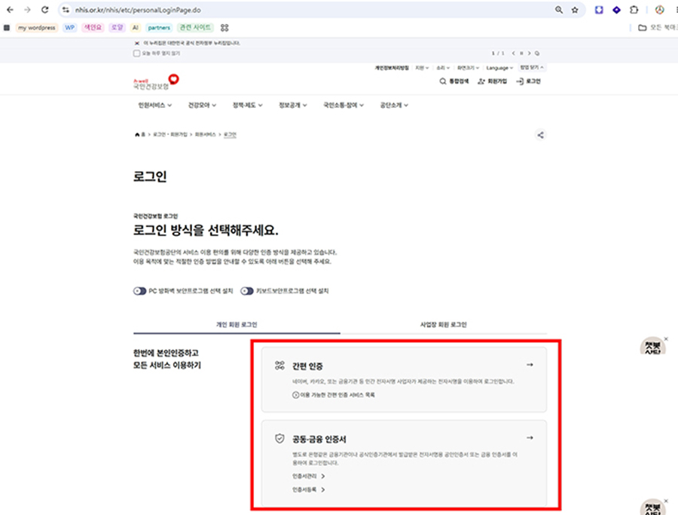Open the bookmark apps icon after 관련 사이트
This screenshot has width=678, height=515.
click(x=224, y=28)
